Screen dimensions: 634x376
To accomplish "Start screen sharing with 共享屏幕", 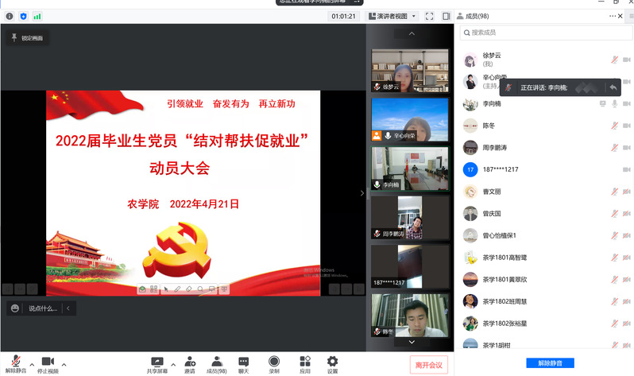I will tap(157, 365).
